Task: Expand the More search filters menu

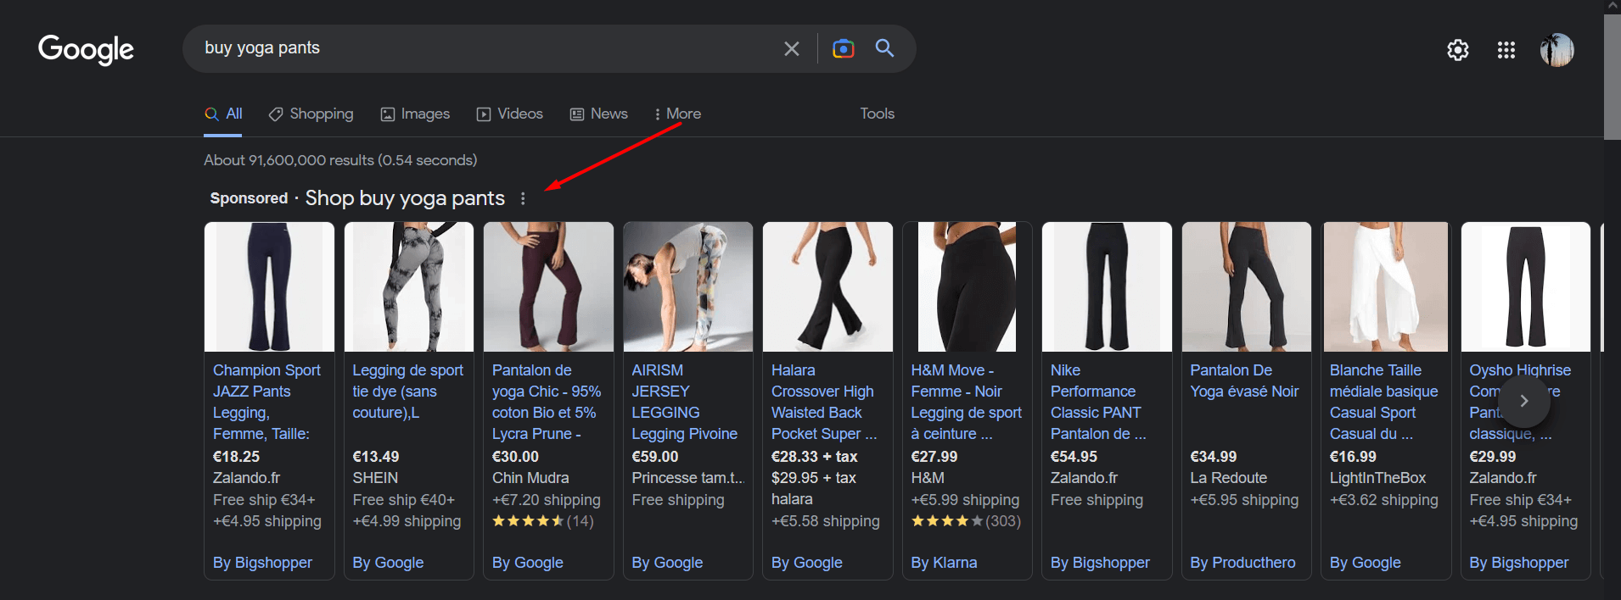Action: tap(677, 114)
